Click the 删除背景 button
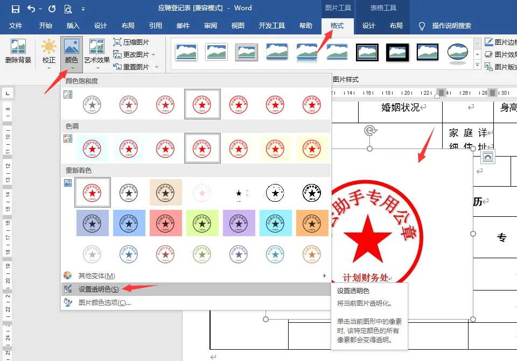This screenshot has width=517, height=361. pyautogui.click(x=18, y=51)
